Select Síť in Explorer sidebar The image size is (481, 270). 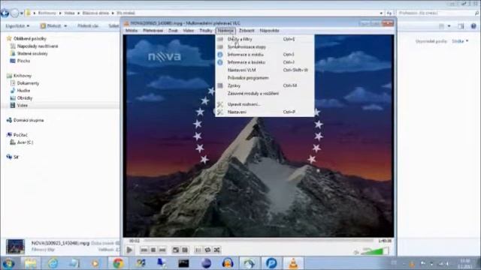[16, 157]
